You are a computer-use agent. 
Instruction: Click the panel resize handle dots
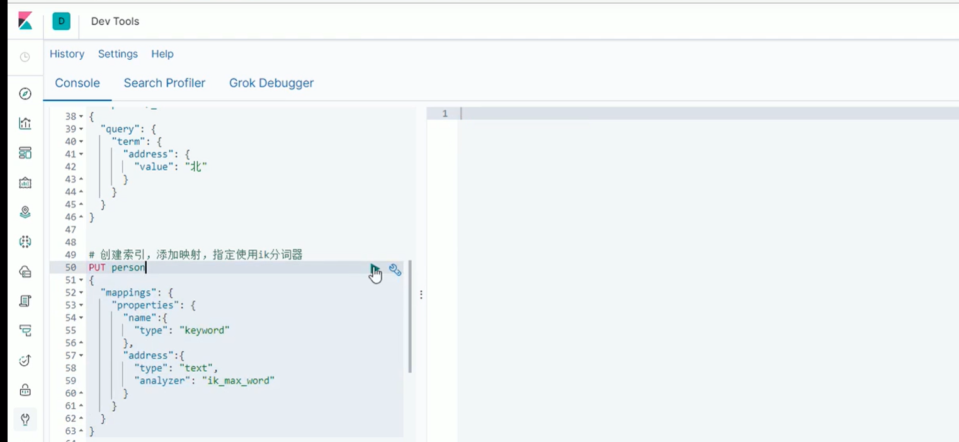[x=421, y=295]
